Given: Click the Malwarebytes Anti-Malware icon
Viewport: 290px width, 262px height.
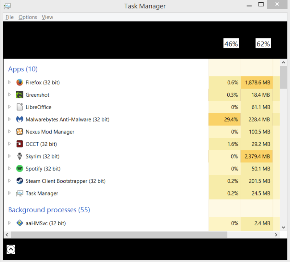Looking at the screenshot, I should point(20,119).
